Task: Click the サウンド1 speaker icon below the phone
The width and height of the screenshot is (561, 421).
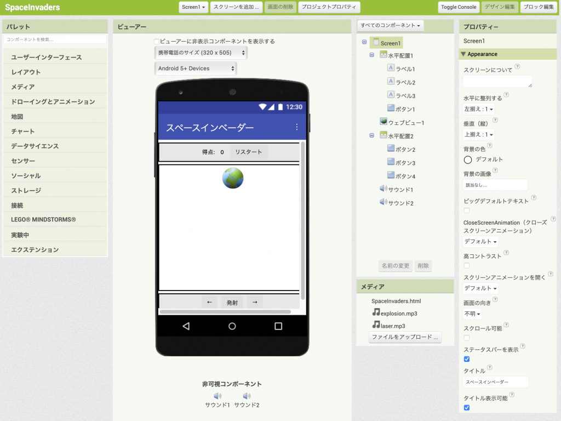Action: click(217, 396)
